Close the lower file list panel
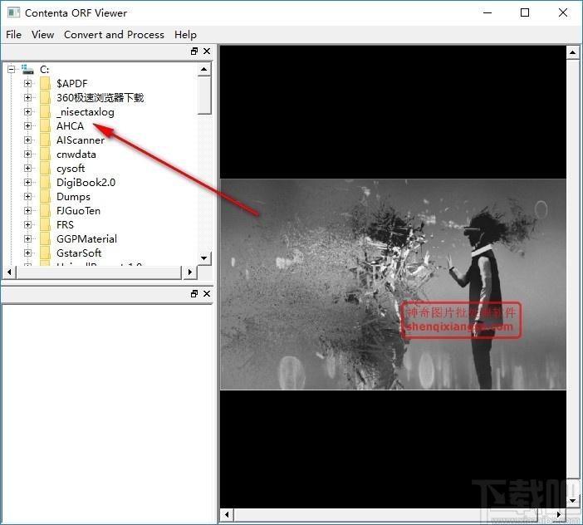Viewport: 583px width, 525px height. [207, 294]
